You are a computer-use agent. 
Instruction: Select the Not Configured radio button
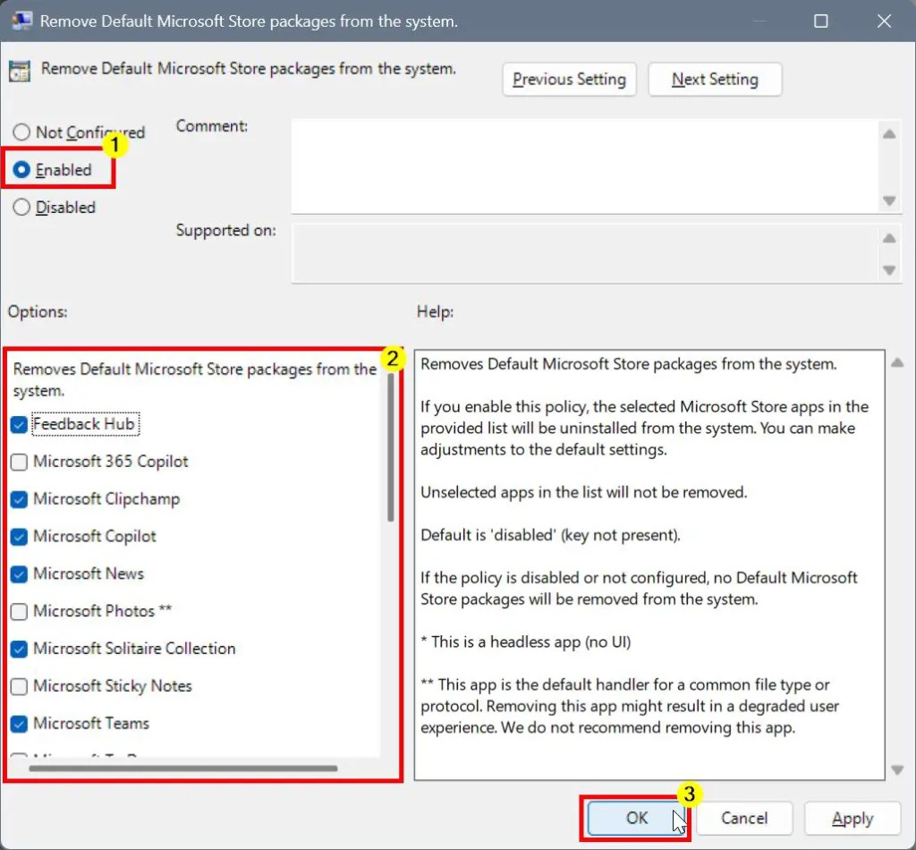tap(21, 132)
